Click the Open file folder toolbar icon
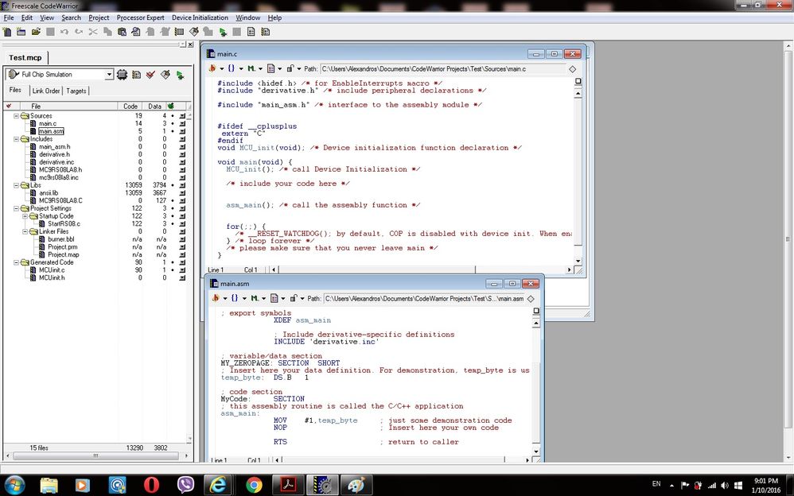 (x=36, y=31)
